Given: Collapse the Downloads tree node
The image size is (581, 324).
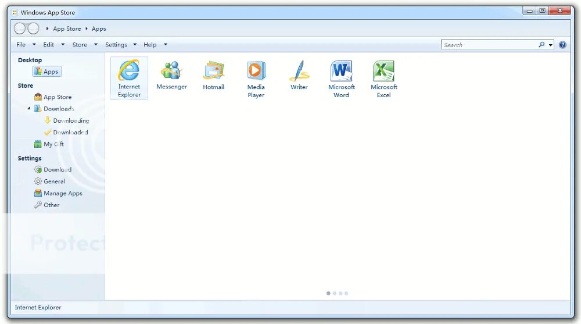Looking at the screenshot, I should (29, 108).
